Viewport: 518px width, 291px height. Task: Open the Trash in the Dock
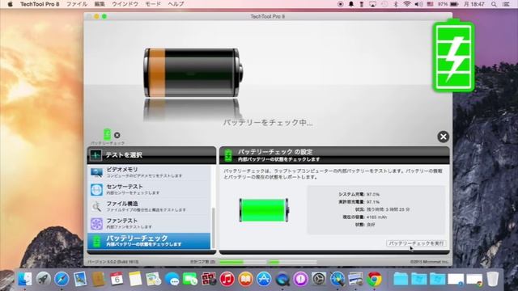[x=493, y=279]
